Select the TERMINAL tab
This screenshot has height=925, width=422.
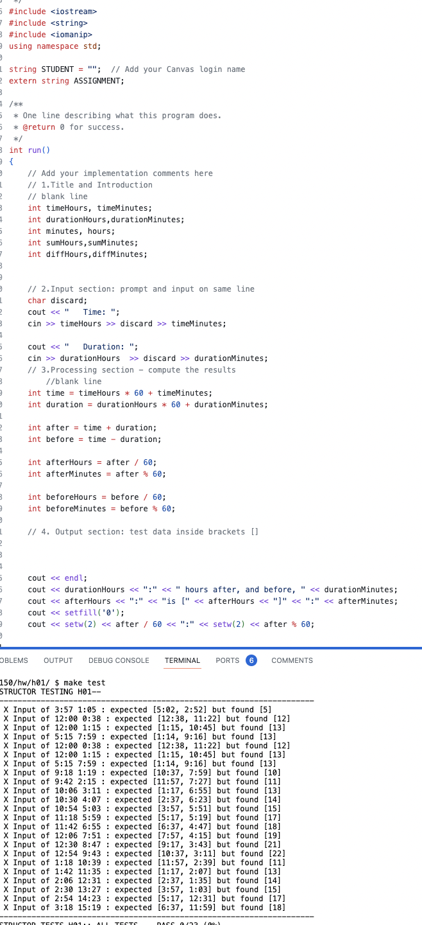point(182,660)
